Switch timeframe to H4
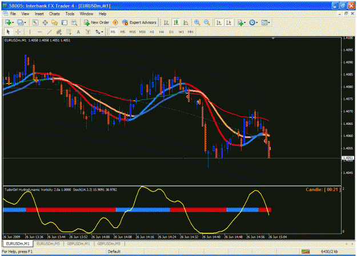The image size is (357, 256). [x=162, y=32]
